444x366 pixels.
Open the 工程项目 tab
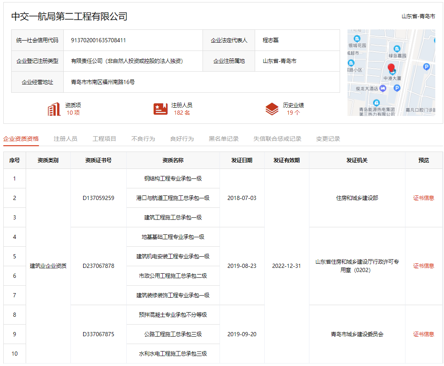[x=104, y=139]
